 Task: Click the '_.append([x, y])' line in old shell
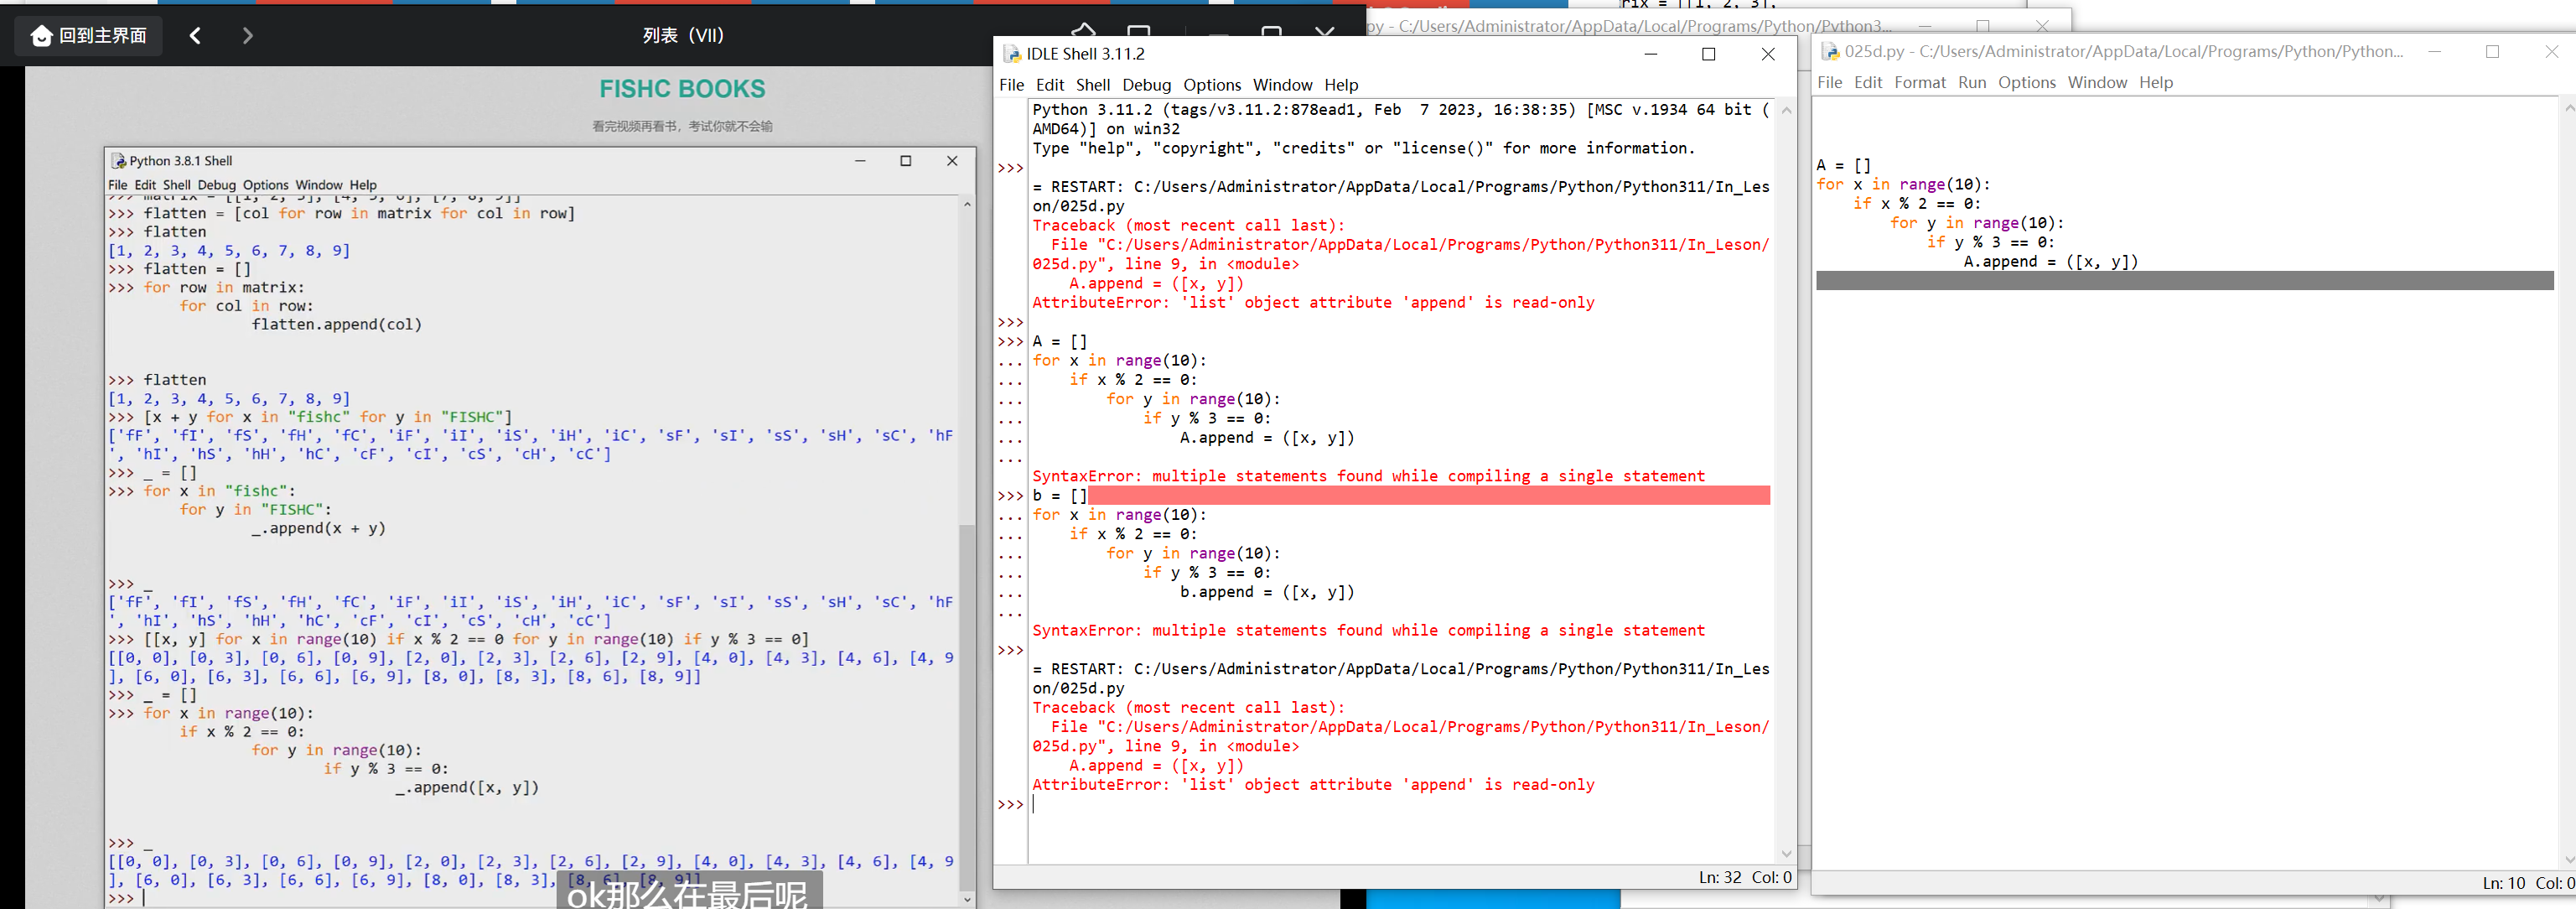(x=467, y=788)
